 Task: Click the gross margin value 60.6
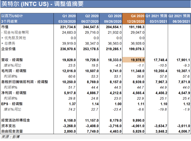pos(72,76)
